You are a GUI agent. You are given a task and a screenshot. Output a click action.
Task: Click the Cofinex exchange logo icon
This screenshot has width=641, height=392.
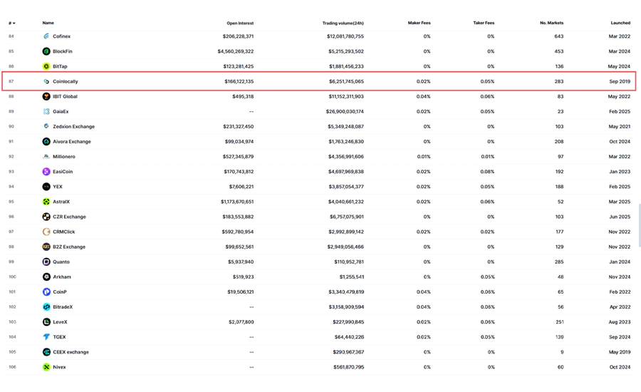(46, 36)
